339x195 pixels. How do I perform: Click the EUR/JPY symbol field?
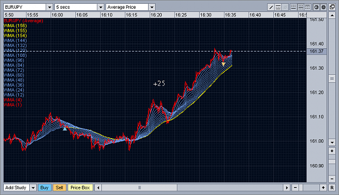coord(25,7)
